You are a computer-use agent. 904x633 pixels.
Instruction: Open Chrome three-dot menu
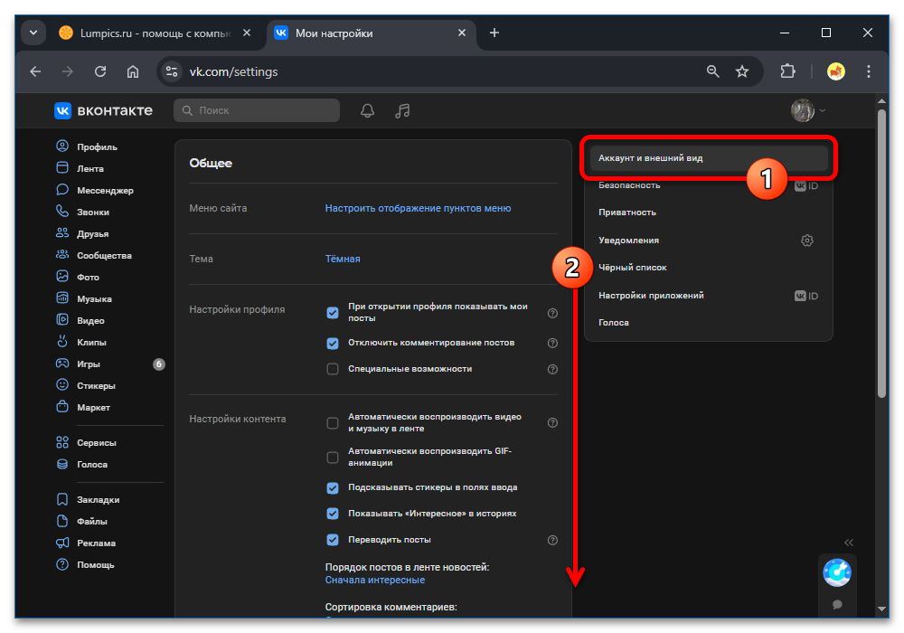tap(868, 71)
